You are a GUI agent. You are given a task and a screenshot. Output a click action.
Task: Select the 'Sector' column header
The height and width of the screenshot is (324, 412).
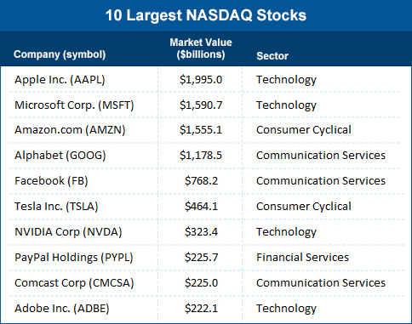coord(272,56)
